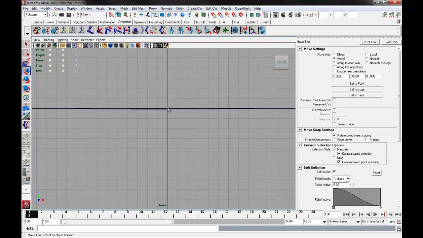423x238 pixels.
Task: Enable Preserve Child Transform checkbox
Action: 334,100
